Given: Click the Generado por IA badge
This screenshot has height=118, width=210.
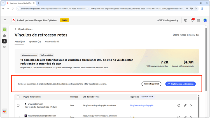Looking at the screenshot, I should click(x=147, y=97).
